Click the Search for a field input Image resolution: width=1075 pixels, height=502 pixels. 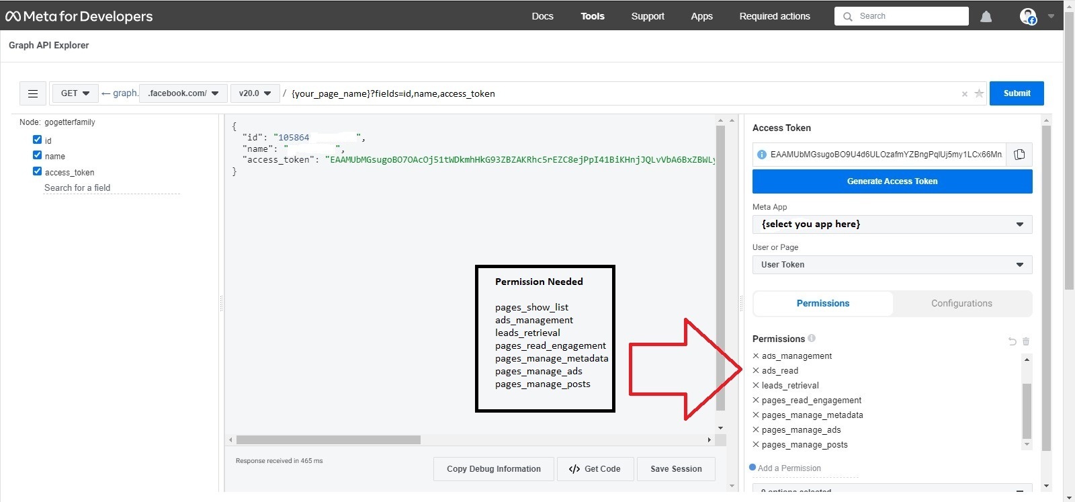112,188
